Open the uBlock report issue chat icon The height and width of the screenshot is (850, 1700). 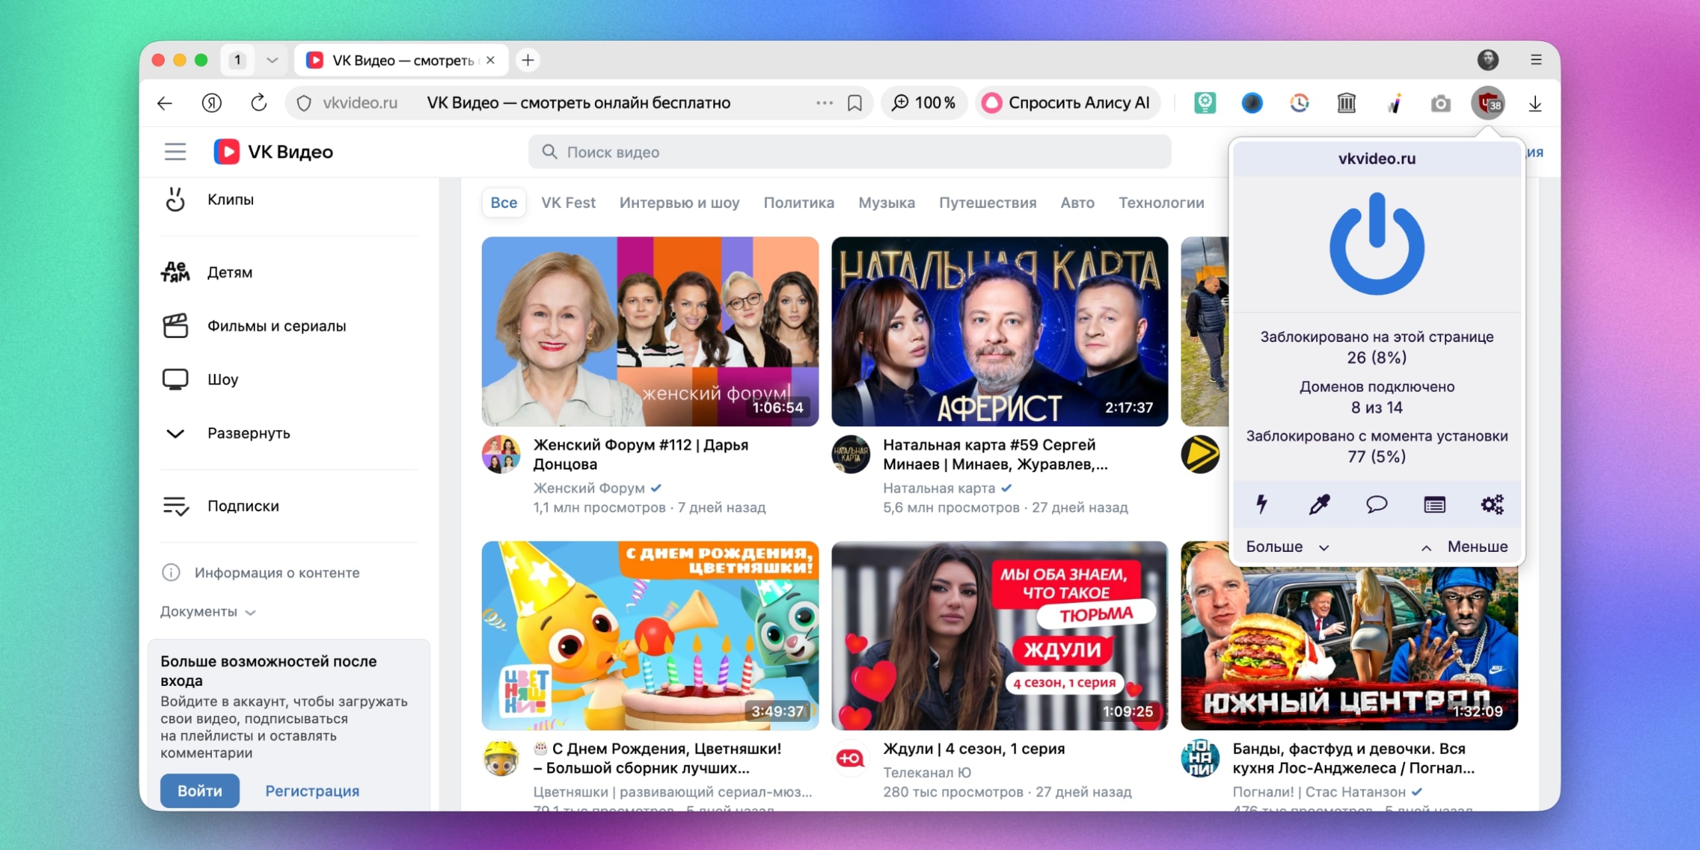(x=1377, y=505)
